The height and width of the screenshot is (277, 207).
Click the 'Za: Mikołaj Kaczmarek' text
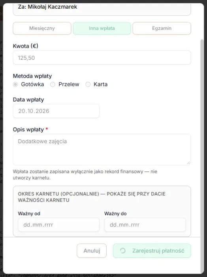click(x=48, y=7)
